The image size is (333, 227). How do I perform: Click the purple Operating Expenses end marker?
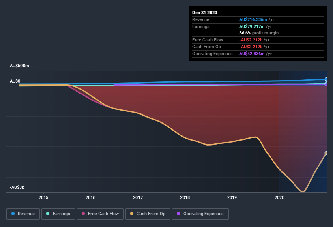click(326, 84)
